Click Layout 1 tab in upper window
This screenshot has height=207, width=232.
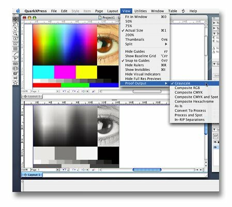(x=32, y=96)
